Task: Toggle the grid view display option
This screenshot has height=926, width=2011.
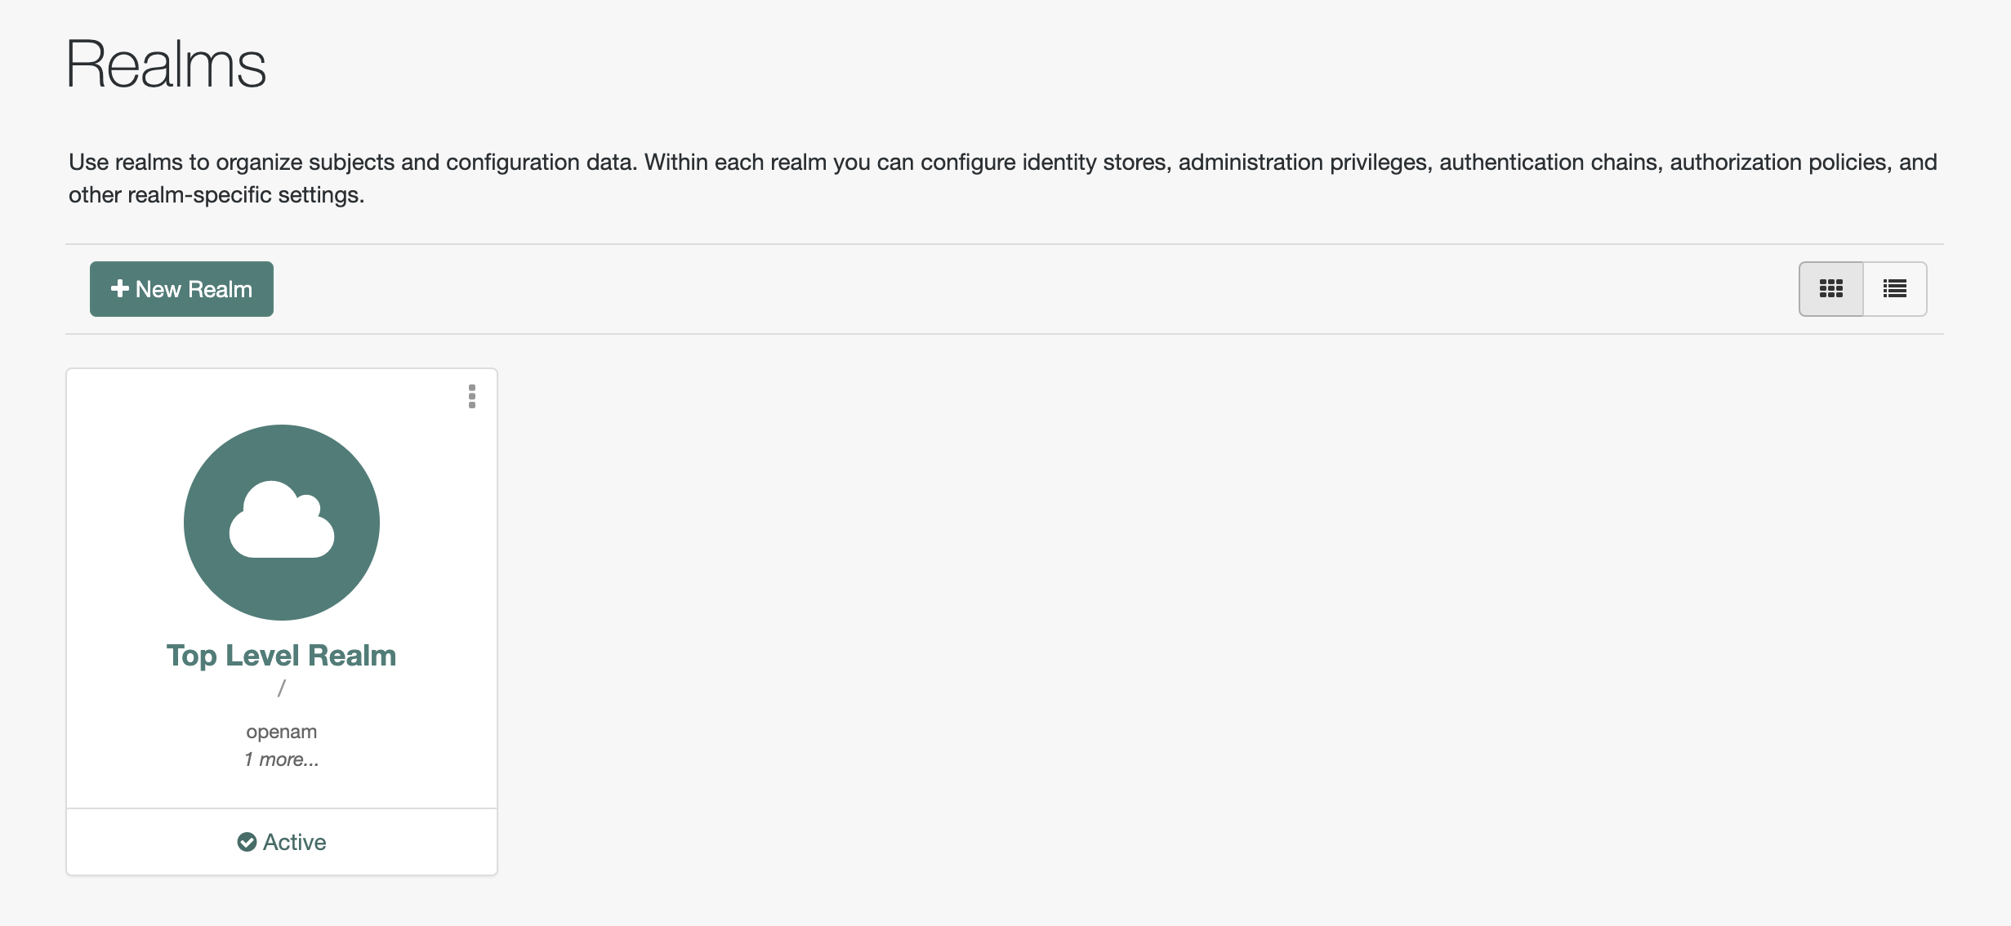Action: click(1831, 288)
